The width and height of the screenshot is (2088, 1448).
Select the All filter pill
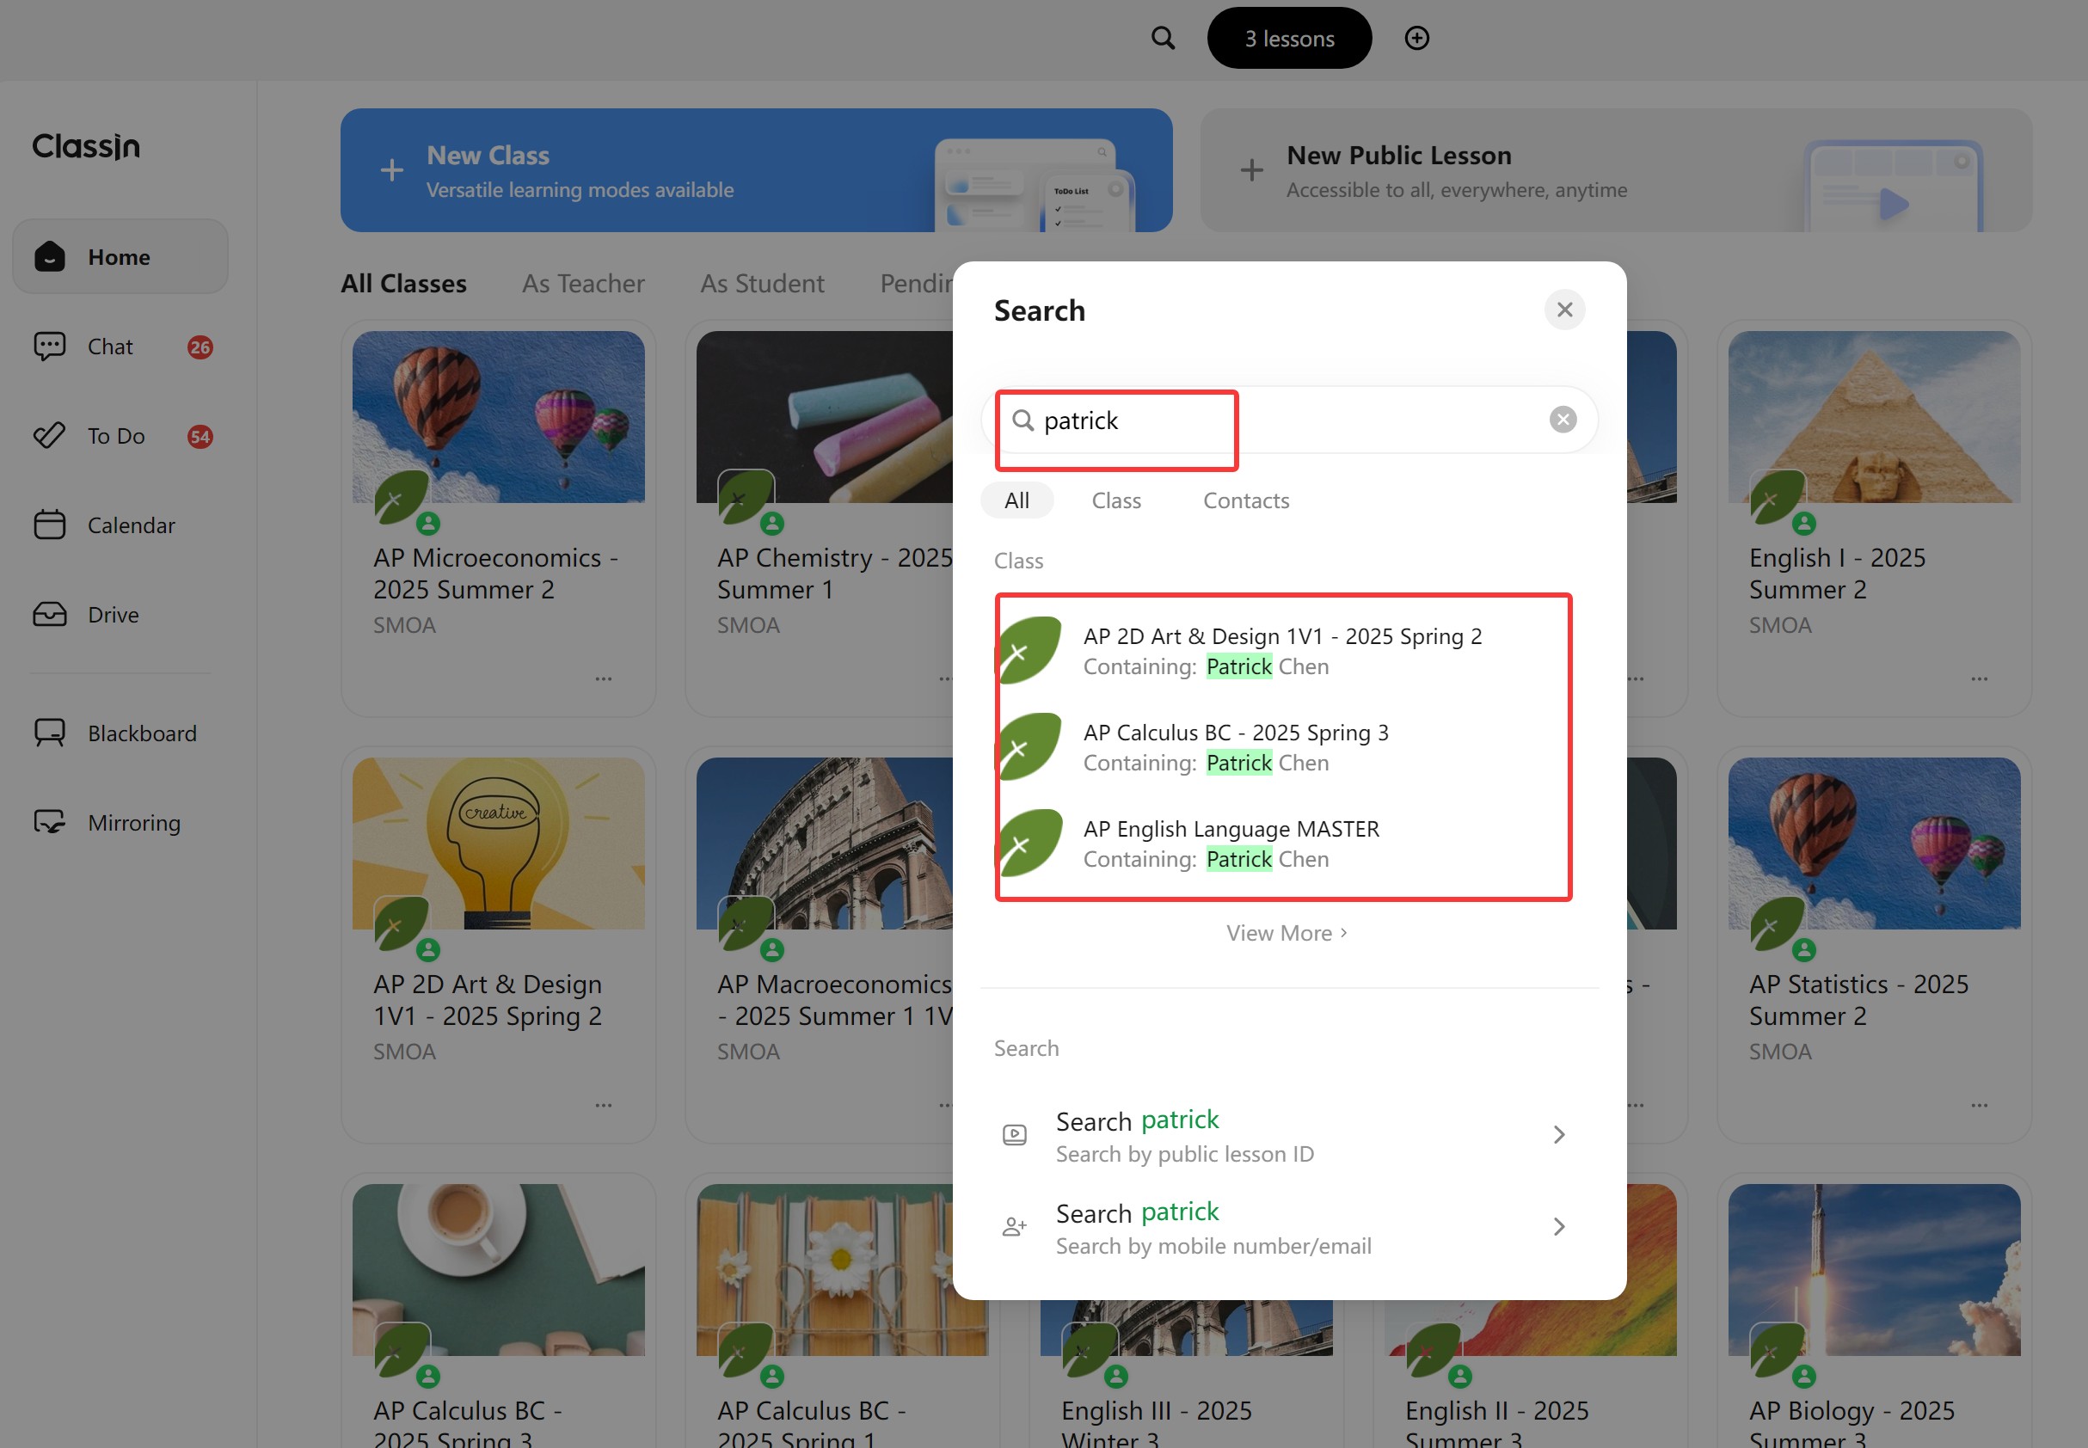coord(1016,500)
